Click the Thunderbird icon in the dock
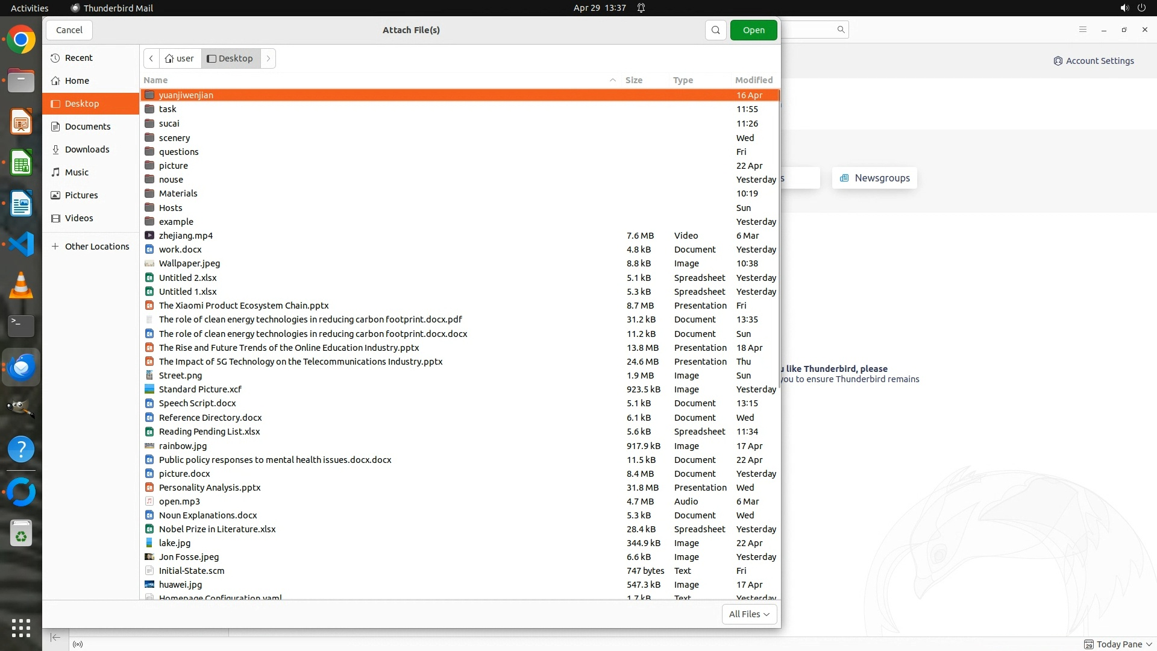1157x651 pixels. pyautogui.click(x=21, y=367)
